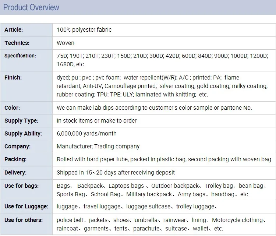The width and height of the screenshot is (276, 236).
Task: Select the Article row label
Action: pyautogui.click(x=14, y=30)
